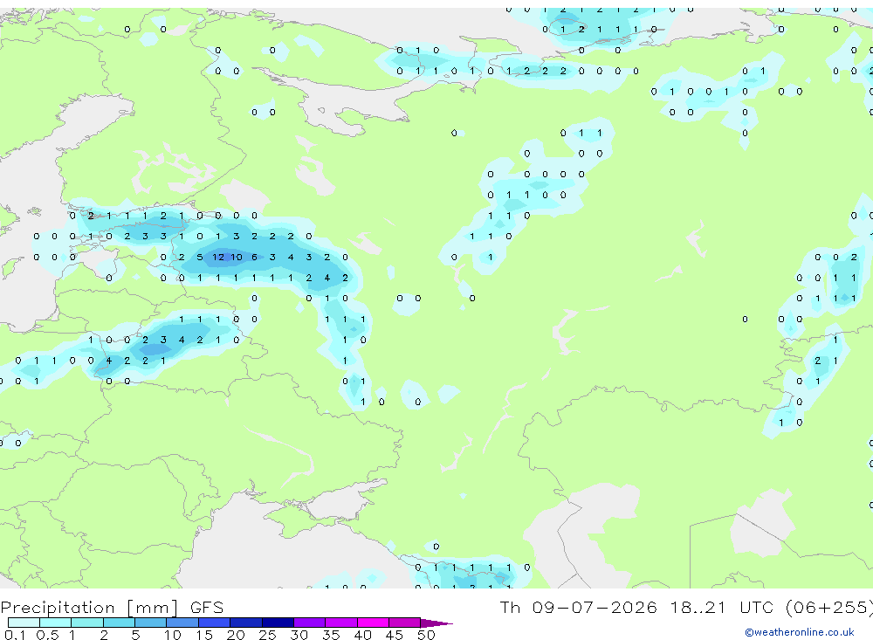Choose the 40–45 mm legend swatch

373,623
